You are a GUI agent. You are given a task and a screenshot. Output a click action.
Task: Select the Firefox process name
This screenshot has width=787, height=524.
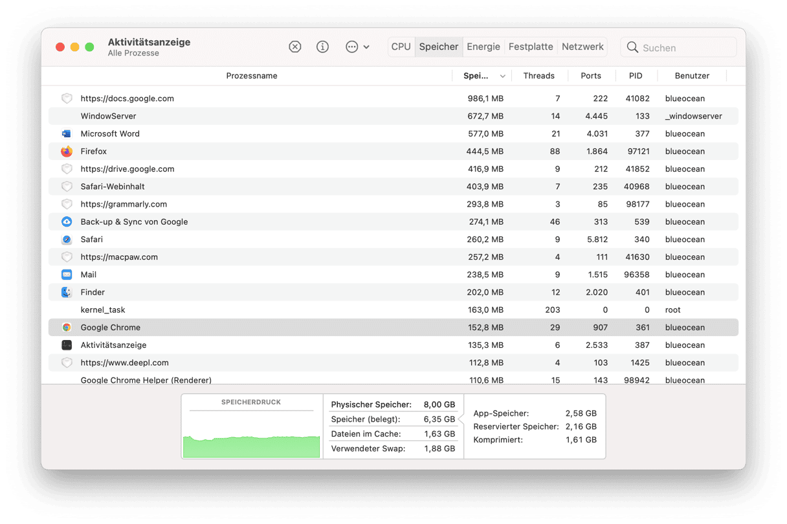(94, 152)
